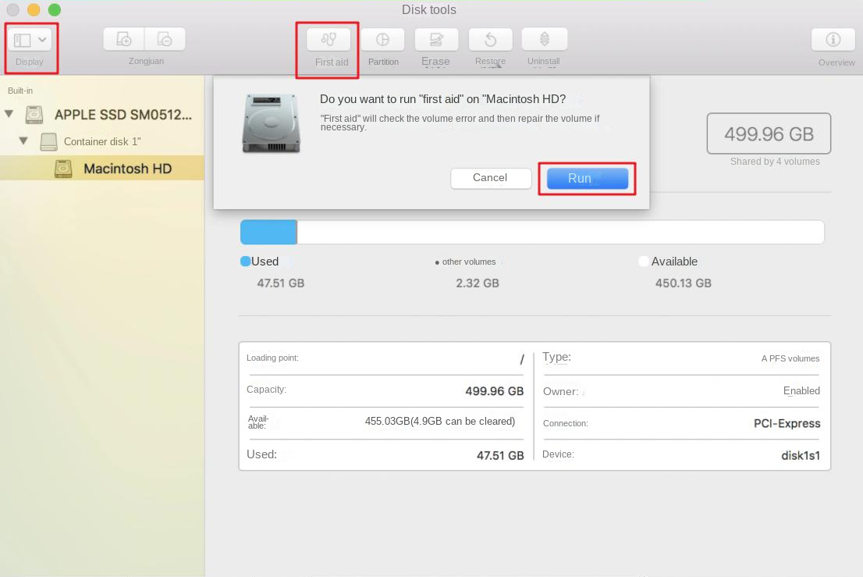Viewport: 863px width, 577px height.
Task: Click the other volumes legend dot
Action: (437, 262)
